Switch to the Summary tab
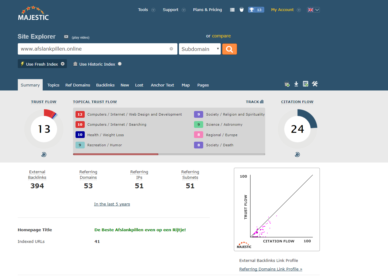The image size is (388, 276). [30, 85]
